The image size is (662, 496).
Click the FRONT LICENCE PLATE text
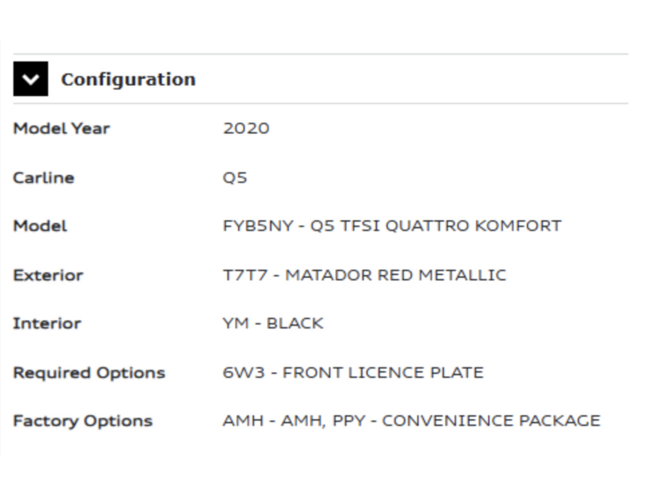tap(383, 373)
